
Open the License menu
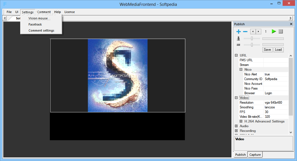69,12
